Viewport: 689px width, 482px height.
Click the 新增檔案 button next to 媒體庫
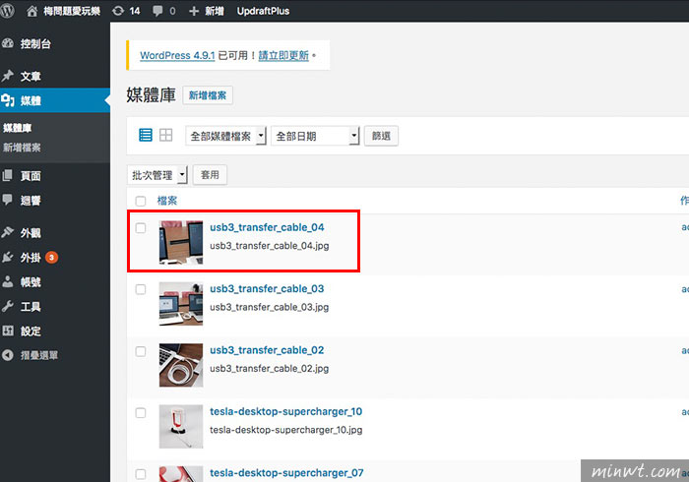[208, 95]
